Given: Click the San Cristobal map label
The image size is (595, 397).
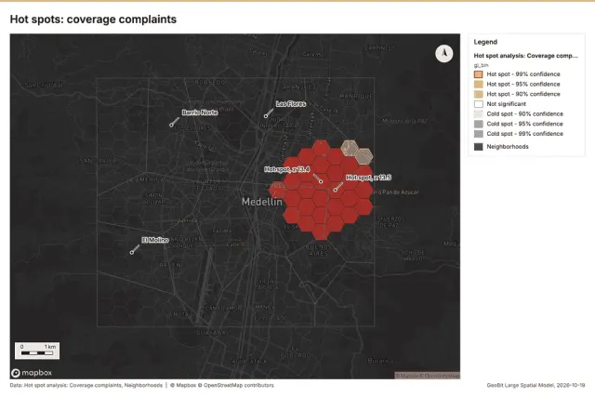Looking at the screenshot, I should (x=44, y=85).
